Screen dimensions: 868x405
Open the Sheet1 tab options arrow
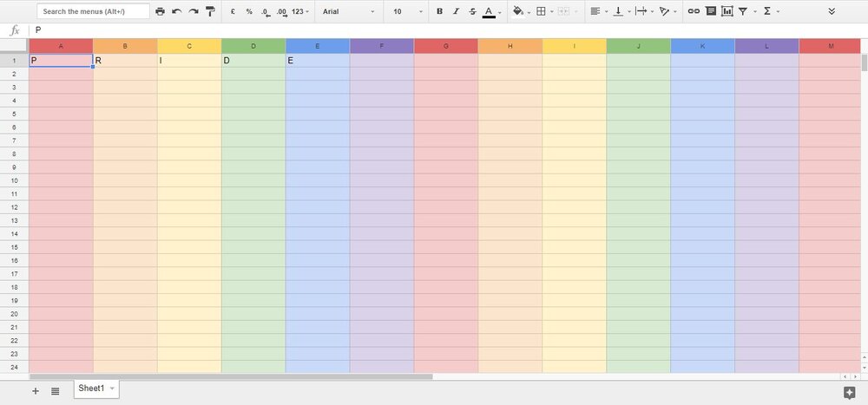(x=112, y=389)
